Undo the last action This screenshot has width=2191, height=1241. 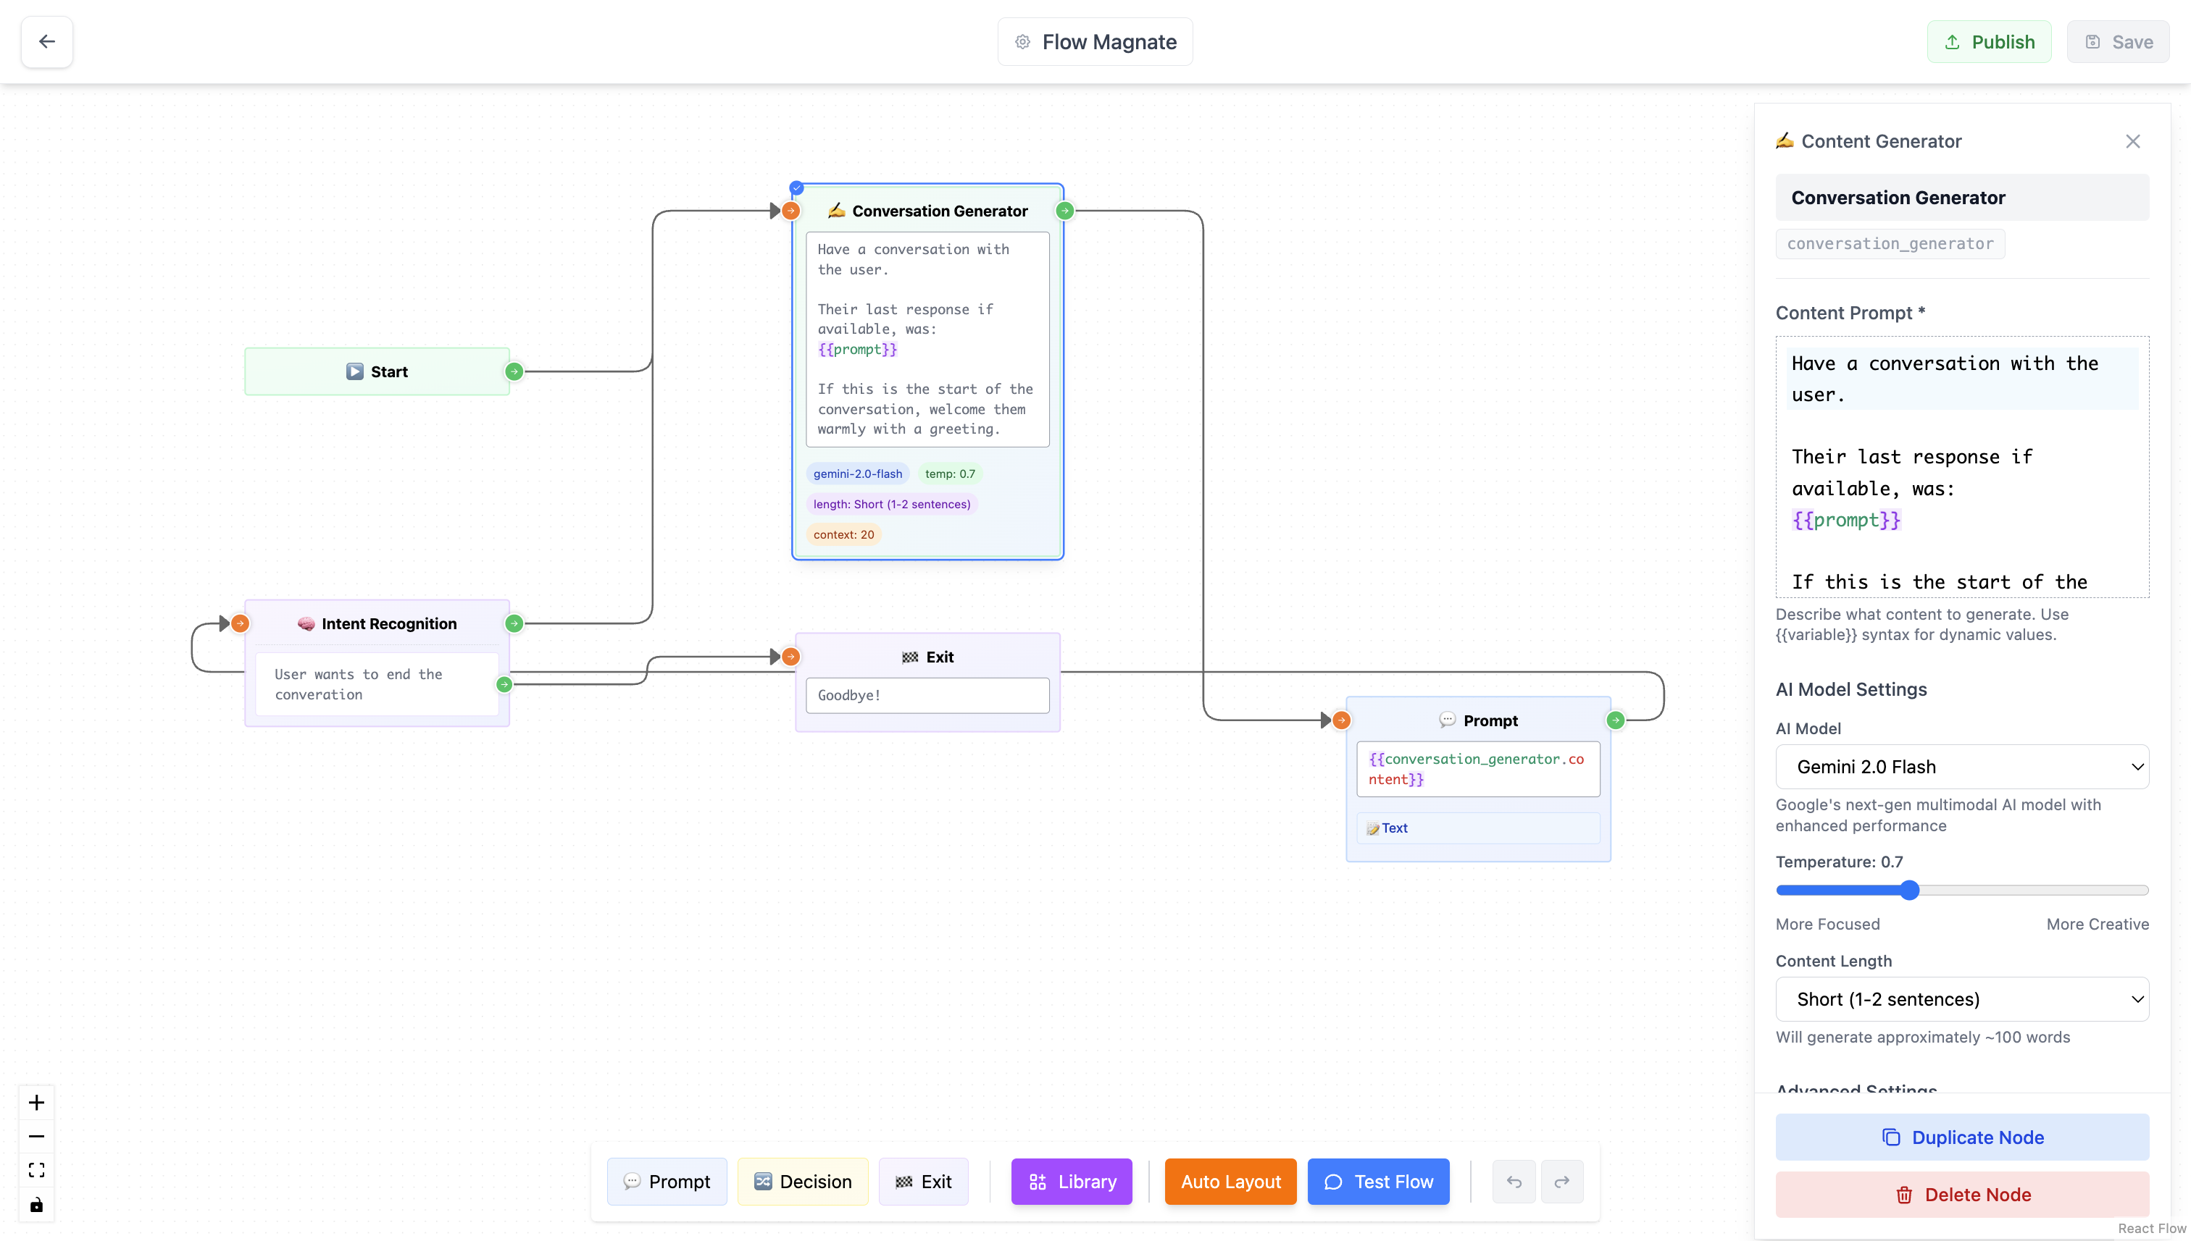(x=1514, y=1182)
